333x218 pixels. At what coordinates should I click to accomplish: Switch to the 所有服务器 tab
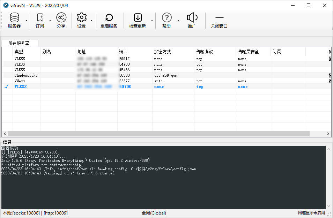click(19, 43)
